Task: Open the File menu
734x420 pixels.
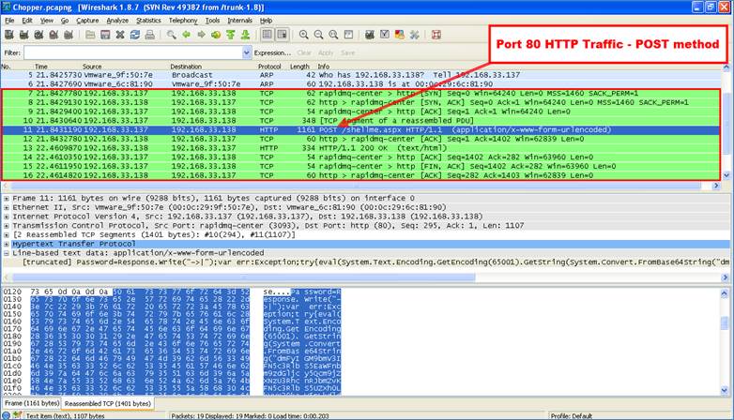Action: click(x=9, y=21)
